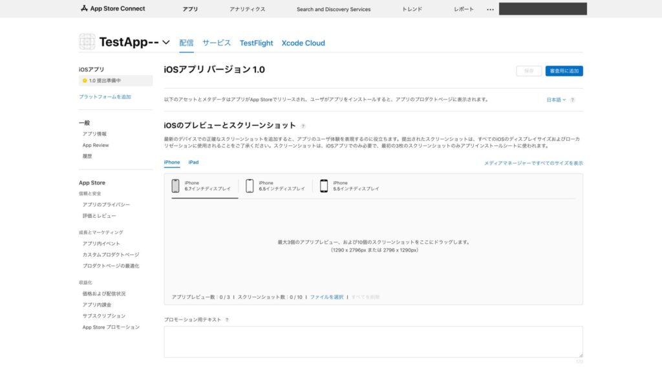
Task: Open プロダクトページの最適化 in sidebar
Action: (111, 266)
